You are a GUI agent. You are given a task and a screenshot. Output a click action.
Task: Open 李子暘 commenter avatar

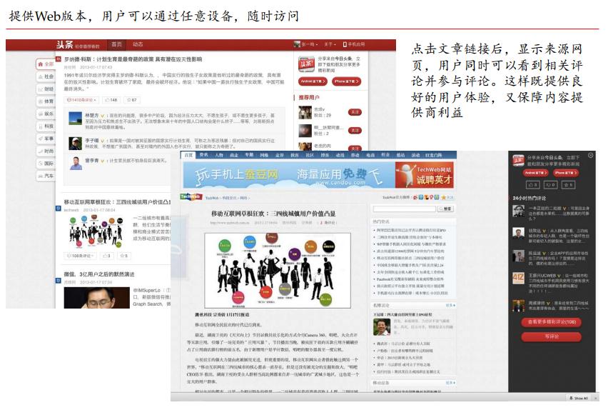tap(75, 143)
